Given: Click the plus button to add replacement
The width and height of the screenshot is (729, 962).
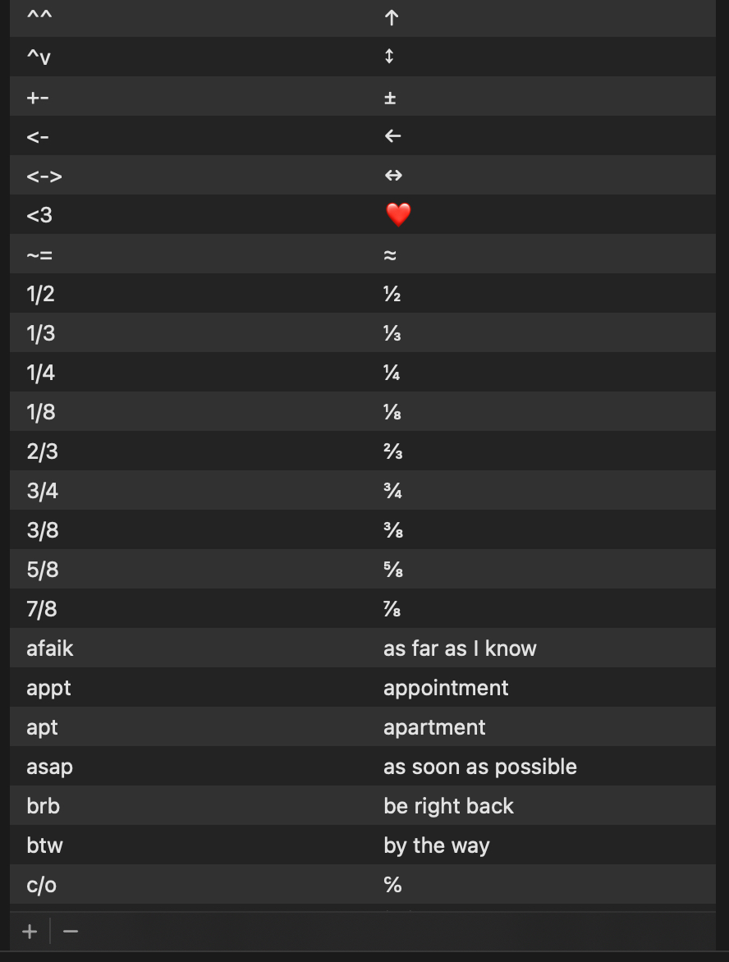Looking at the screenshot, I should click(x=30, y=932).
